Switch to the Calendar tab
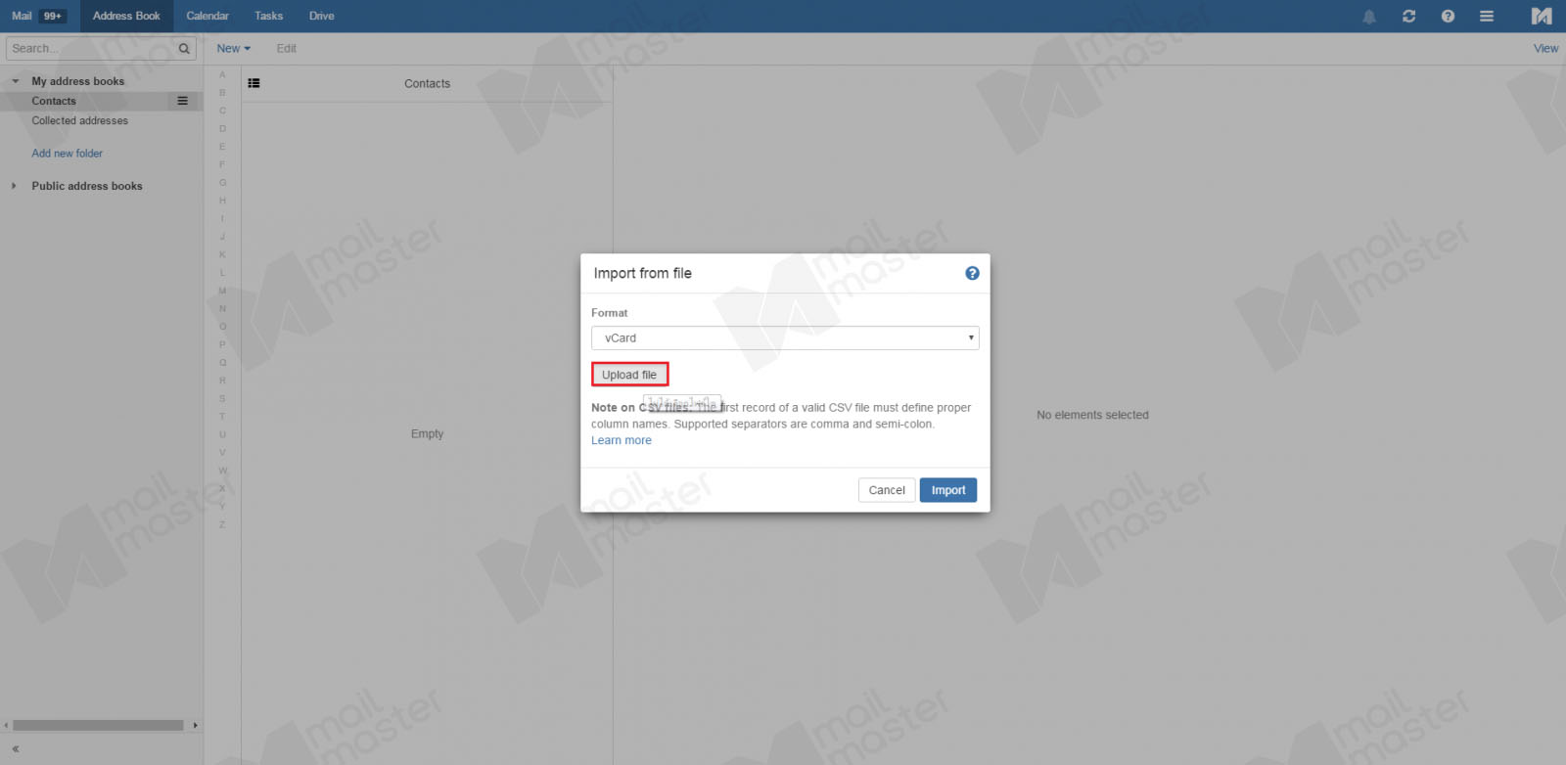The width and height of the screenshot is (1566, 765). coord(207,17)
